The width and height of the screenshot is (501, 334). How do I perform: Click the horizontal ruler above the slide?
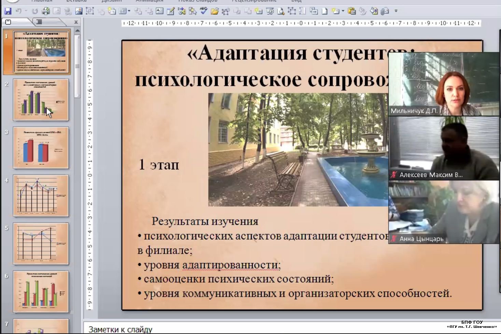302,23
